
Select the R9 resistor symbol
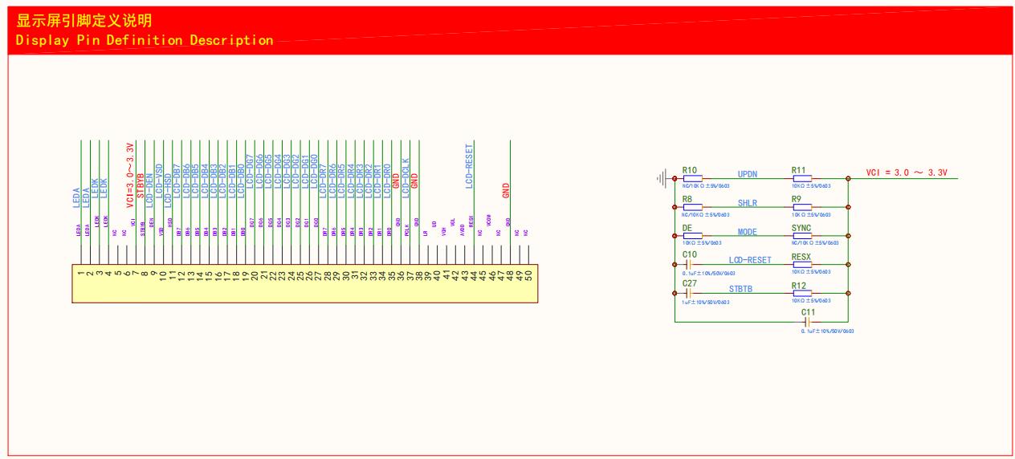point(801,208)
